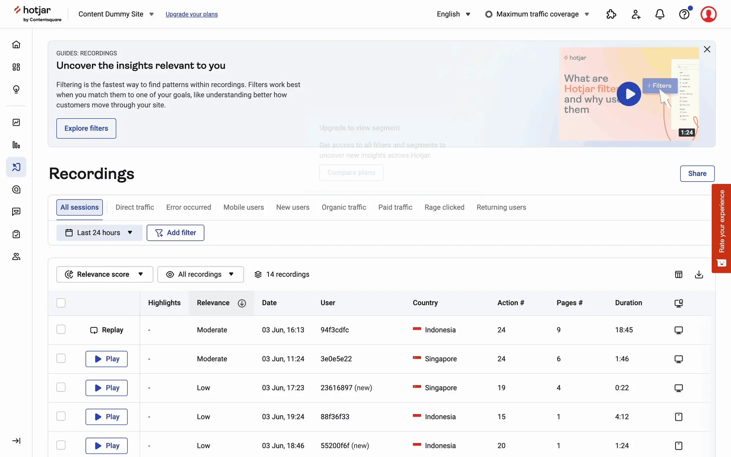Select checkbox for the 3e0e5e22 recording
This screenshot has width=731, height=457.
(61, 358)
